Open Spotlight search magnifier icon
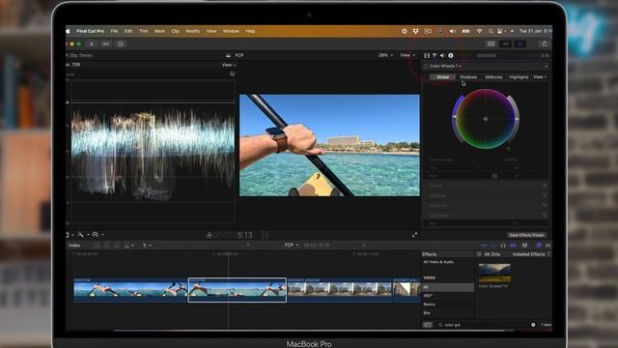This screenshot has width=618, height=348. (x=491, y=31)
